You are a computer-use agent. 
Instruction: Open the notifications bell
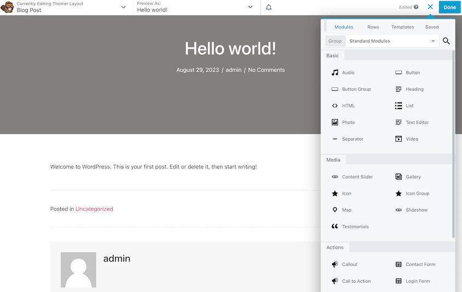(268, 7)
